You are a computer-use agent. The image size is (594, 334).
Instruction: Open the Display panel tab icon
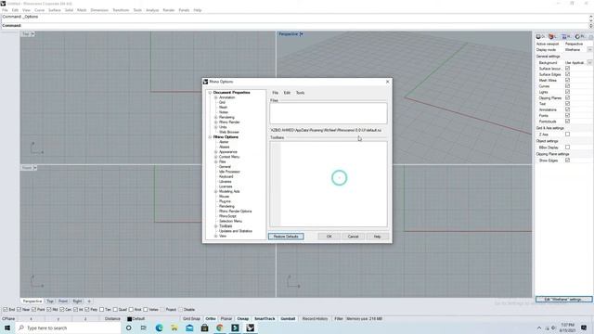(x=538, y=37)
